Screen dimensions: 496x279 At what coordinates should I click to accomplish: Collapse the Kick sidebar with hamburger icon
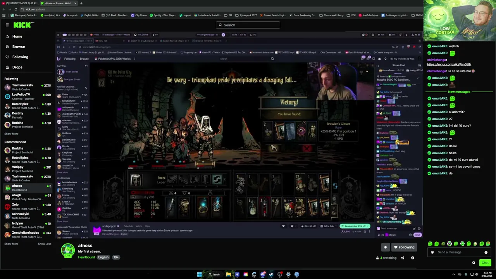point(7,25)
